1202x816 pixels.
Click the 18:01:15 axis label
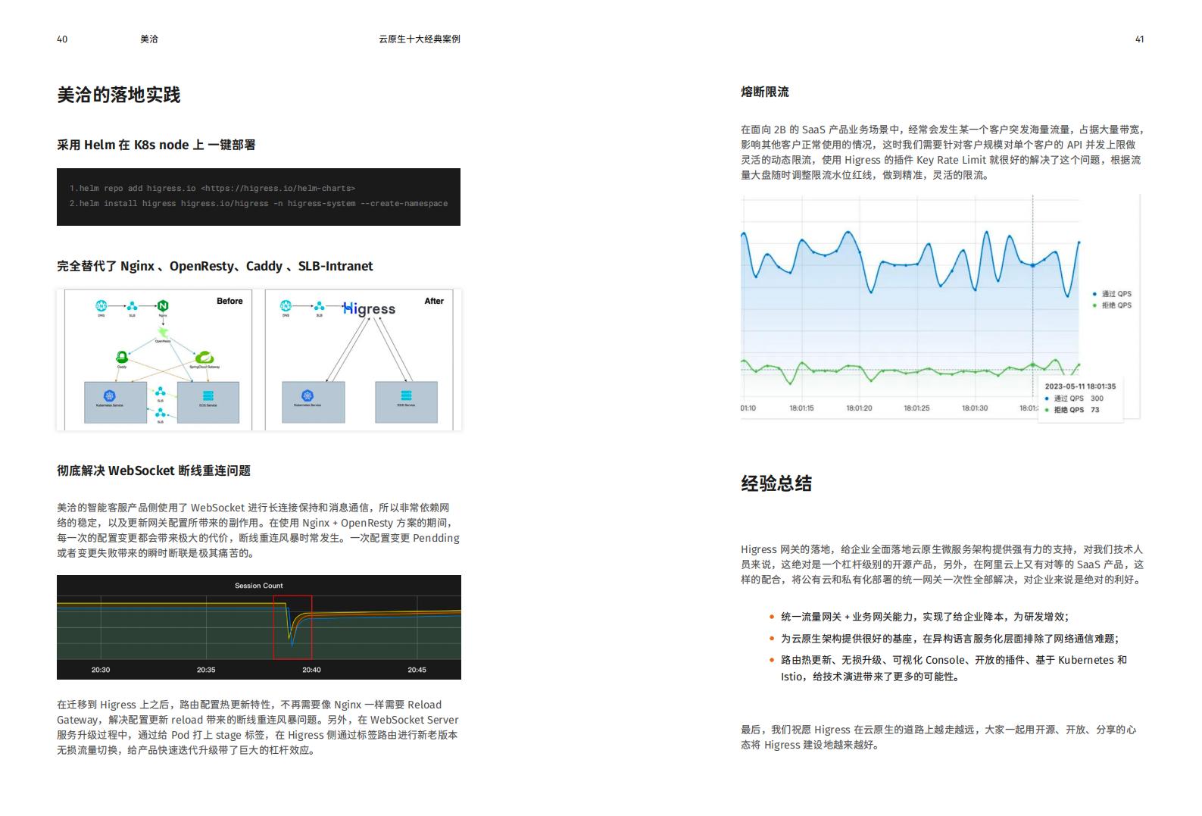click(x=801, y=408)
